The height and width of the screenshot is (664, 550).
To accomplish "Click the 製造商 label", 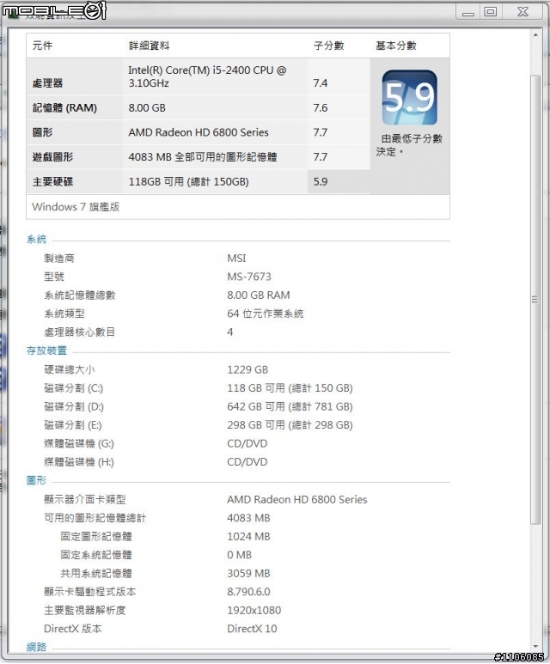I will tap(59, 259).
